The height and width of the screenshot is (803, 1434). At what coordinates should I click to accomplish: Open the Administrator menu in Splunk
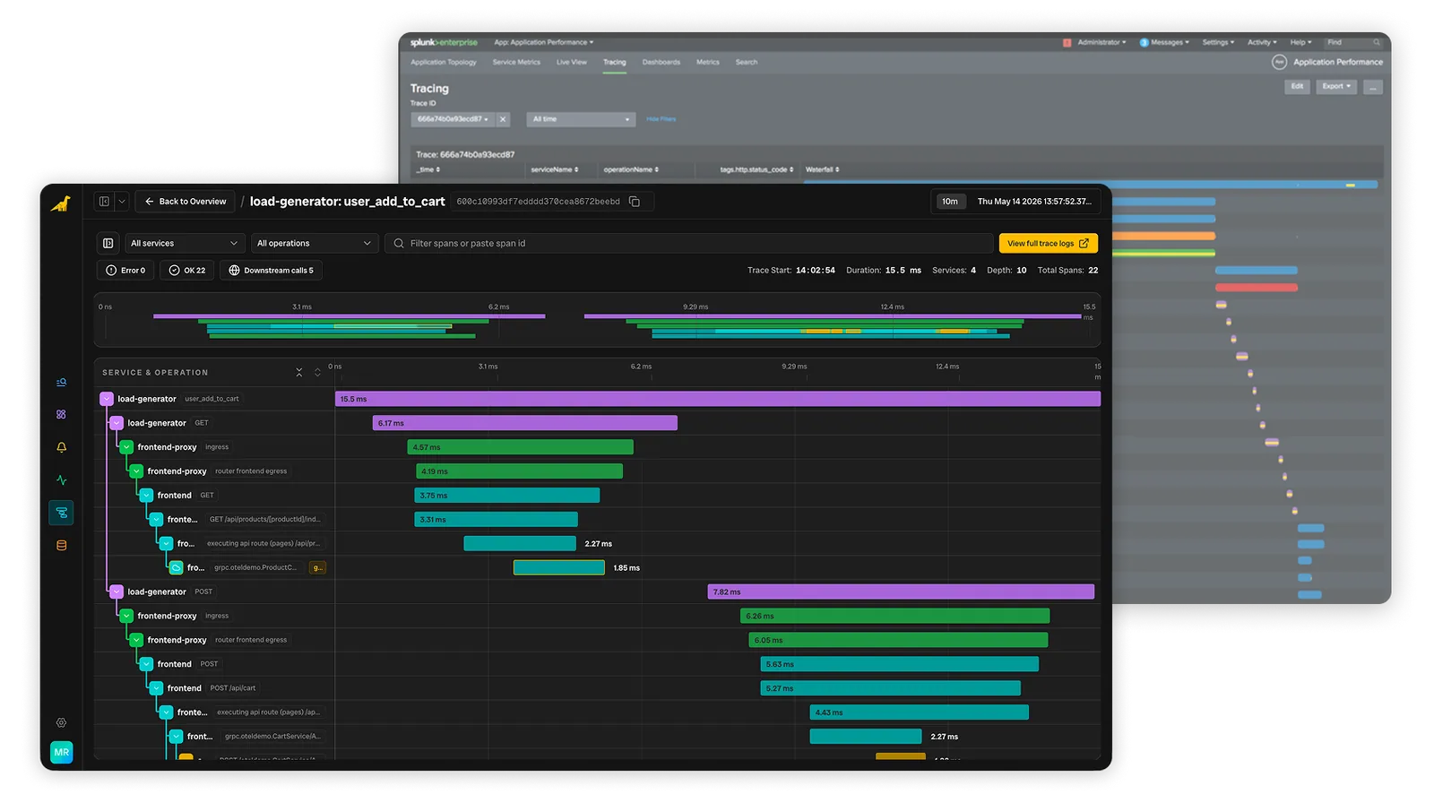pos(1101,42)
